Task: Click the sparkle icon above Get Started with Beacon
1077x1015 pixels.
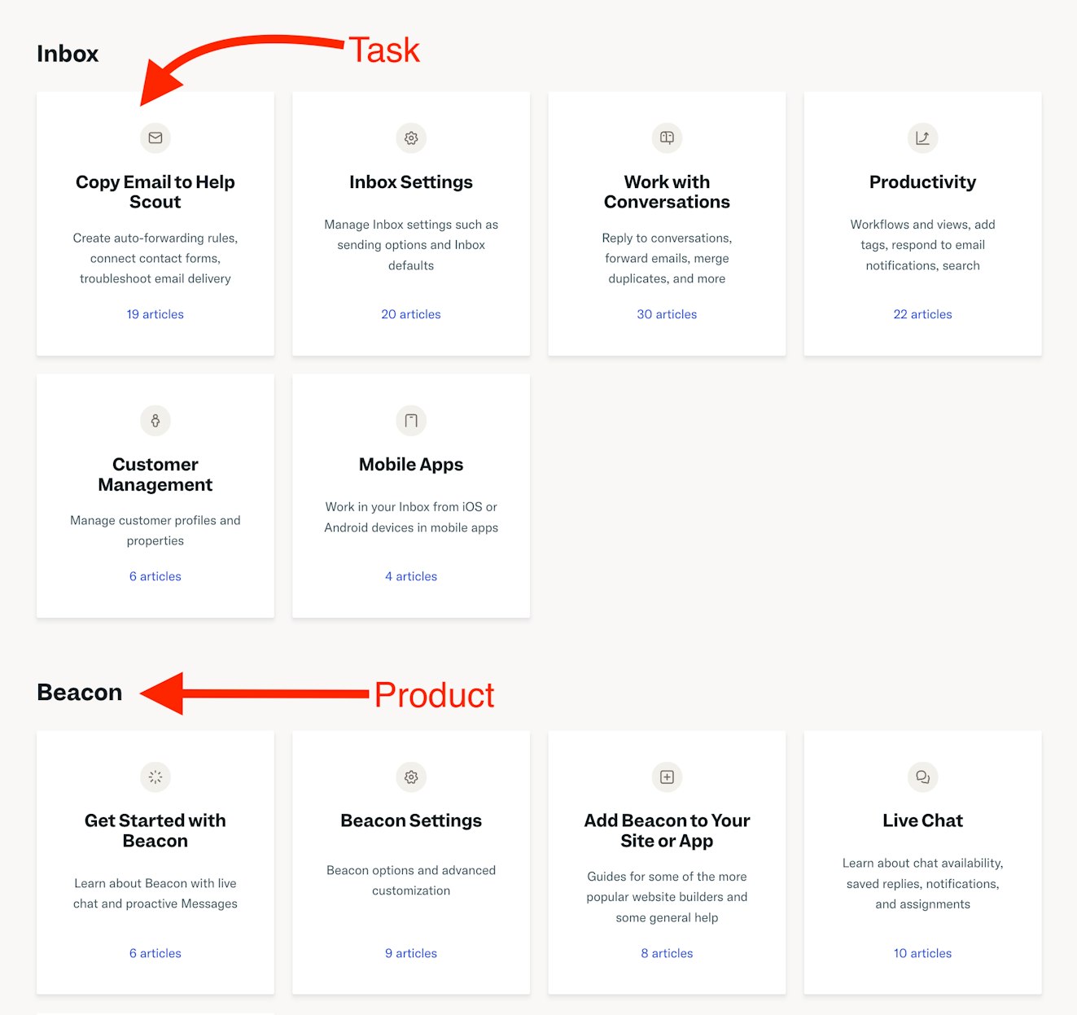Action: click(155, 777)
